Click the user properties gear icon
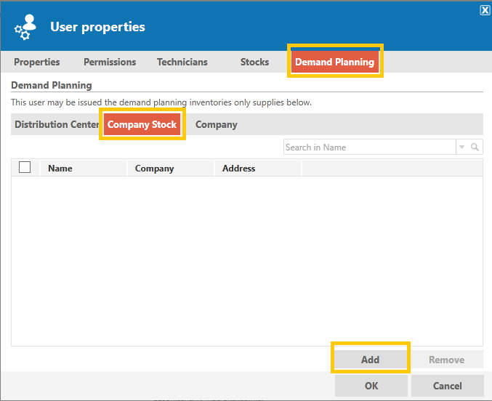Image resolution: width=492 pixels, height=401 pixels. coord(25,27)
